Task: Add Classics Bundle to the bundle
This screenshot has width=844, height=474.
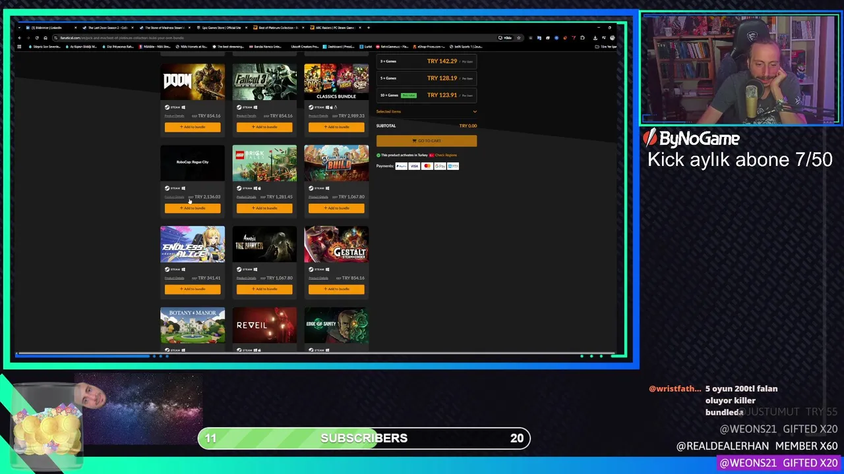Action: coord(336,126)
